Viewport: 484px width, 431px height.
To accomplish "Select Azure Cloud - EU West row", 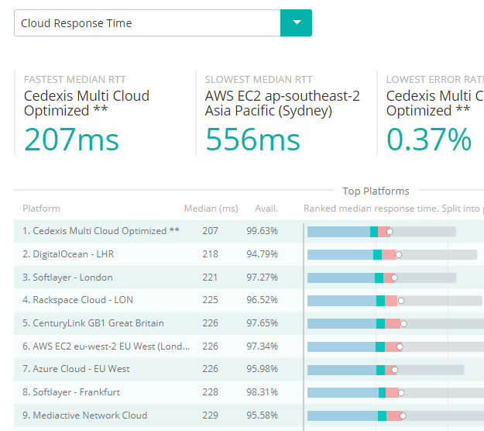I will coord(76,369).
